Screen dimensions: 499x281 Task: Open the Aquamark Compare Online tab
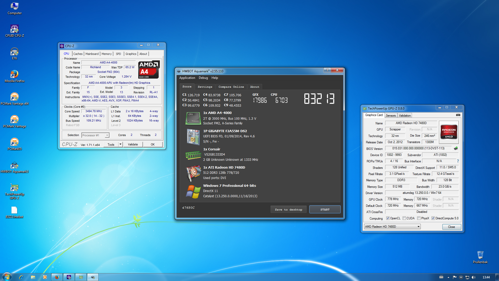click(231, 87)
